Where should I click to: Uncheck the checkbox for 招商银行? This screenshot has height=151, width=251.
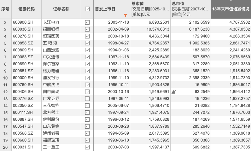coord(87,29)
